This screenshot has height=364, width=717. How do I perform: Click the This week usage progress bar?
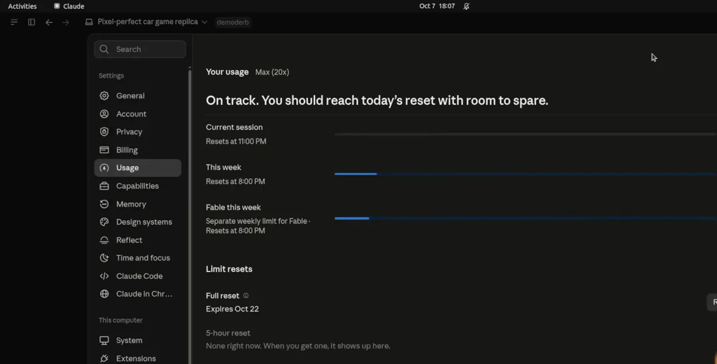point(526,174)
